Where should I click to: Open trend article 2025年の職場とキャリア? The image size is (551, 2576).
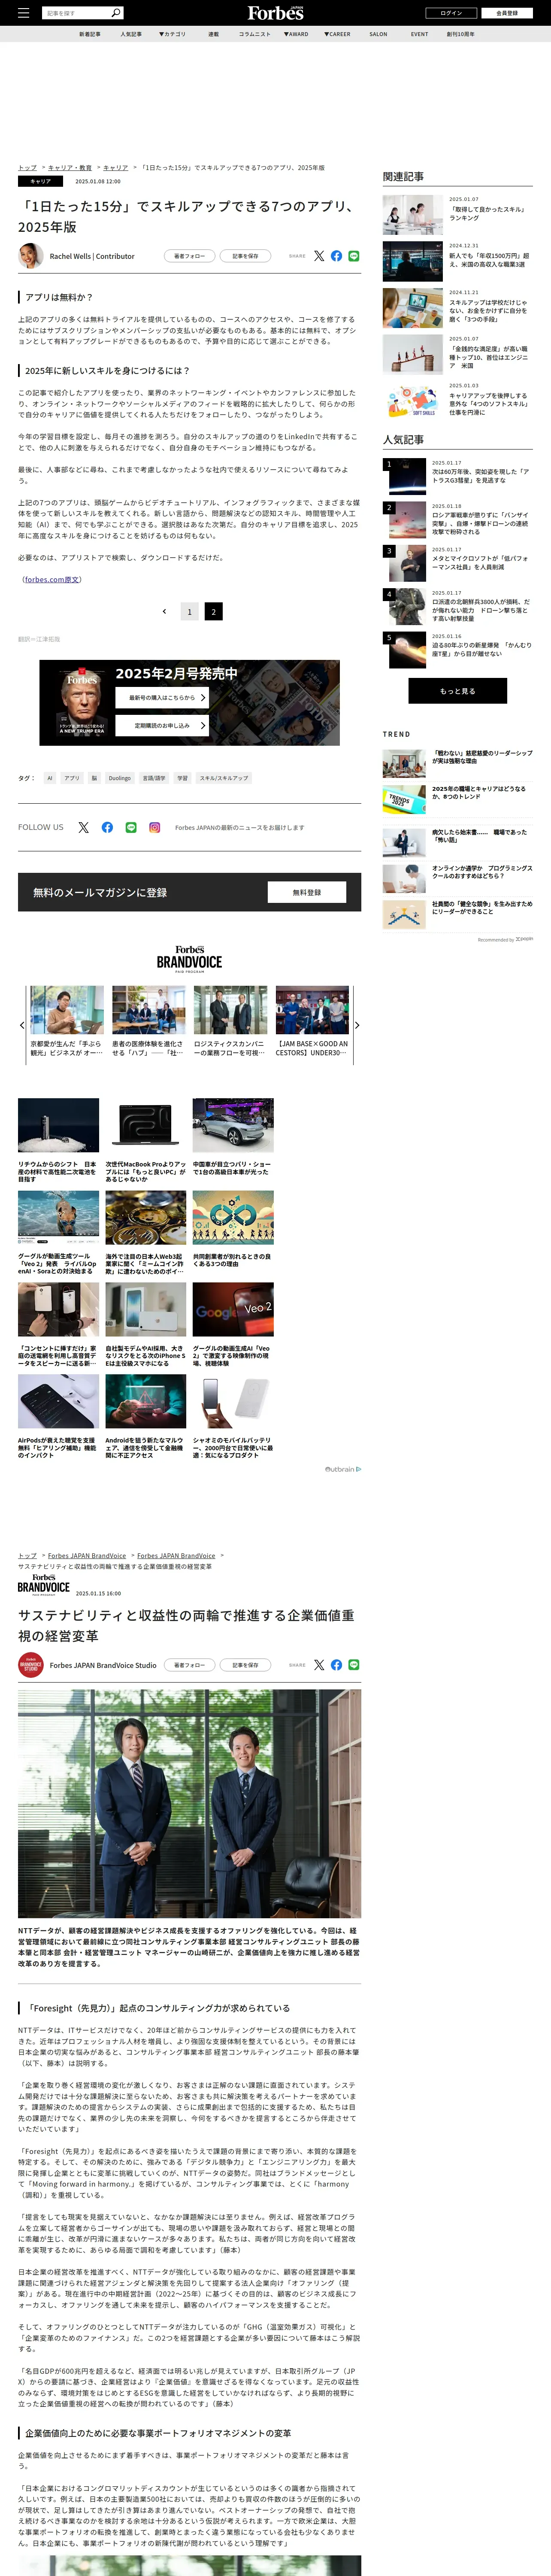457,799
